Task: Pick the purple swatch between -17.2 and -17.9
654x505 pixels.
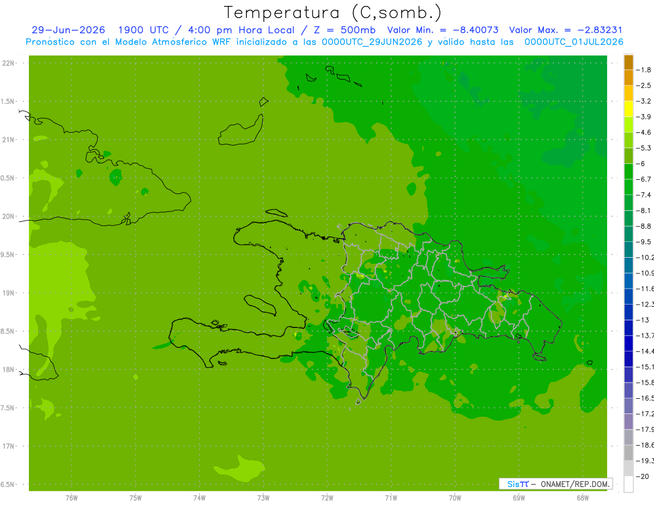Action: [628, 422]
